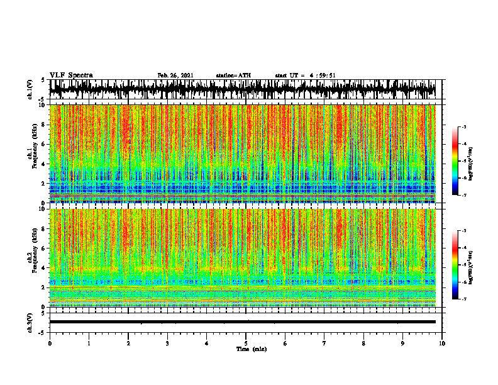The height and width of the screenshot is (385, 498).
Task: Click the "2" tick on the time axis
Action: 128,343
